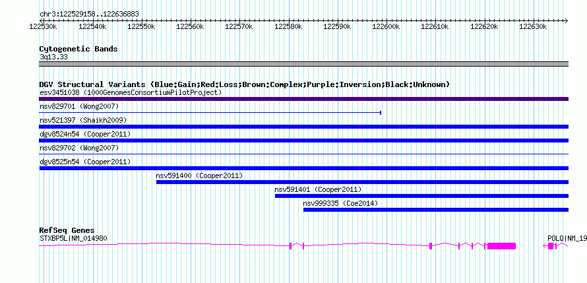Click the thin nsv829701 gain variant line
Image resolution: width=587 pixels, height=283 pixels.
pos(210,112)
